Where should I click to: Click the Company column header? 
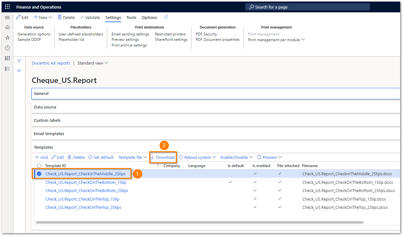[x=172, y=166]
